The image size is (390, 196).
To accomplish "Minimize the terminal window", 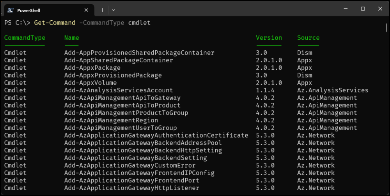I will pos(346,9).
